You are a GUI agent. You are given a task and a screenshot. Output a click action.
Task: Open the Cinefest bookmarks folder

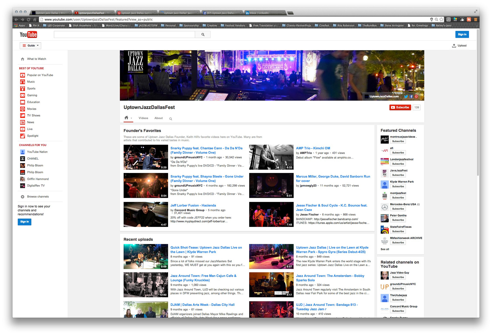click(322, 25)
